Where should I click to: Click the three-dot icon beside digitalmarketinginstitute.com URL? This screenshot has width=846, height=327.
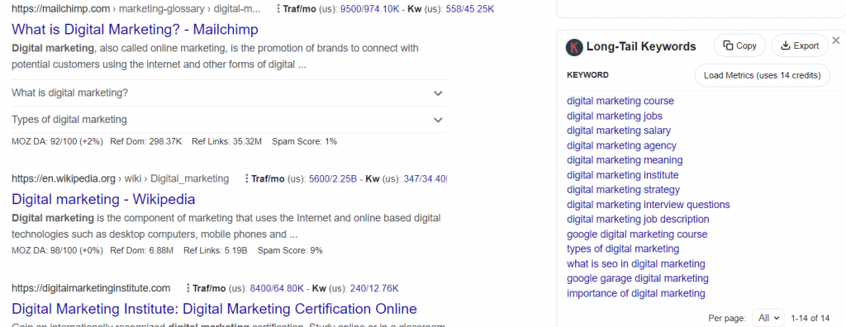[x=188, y=288]
